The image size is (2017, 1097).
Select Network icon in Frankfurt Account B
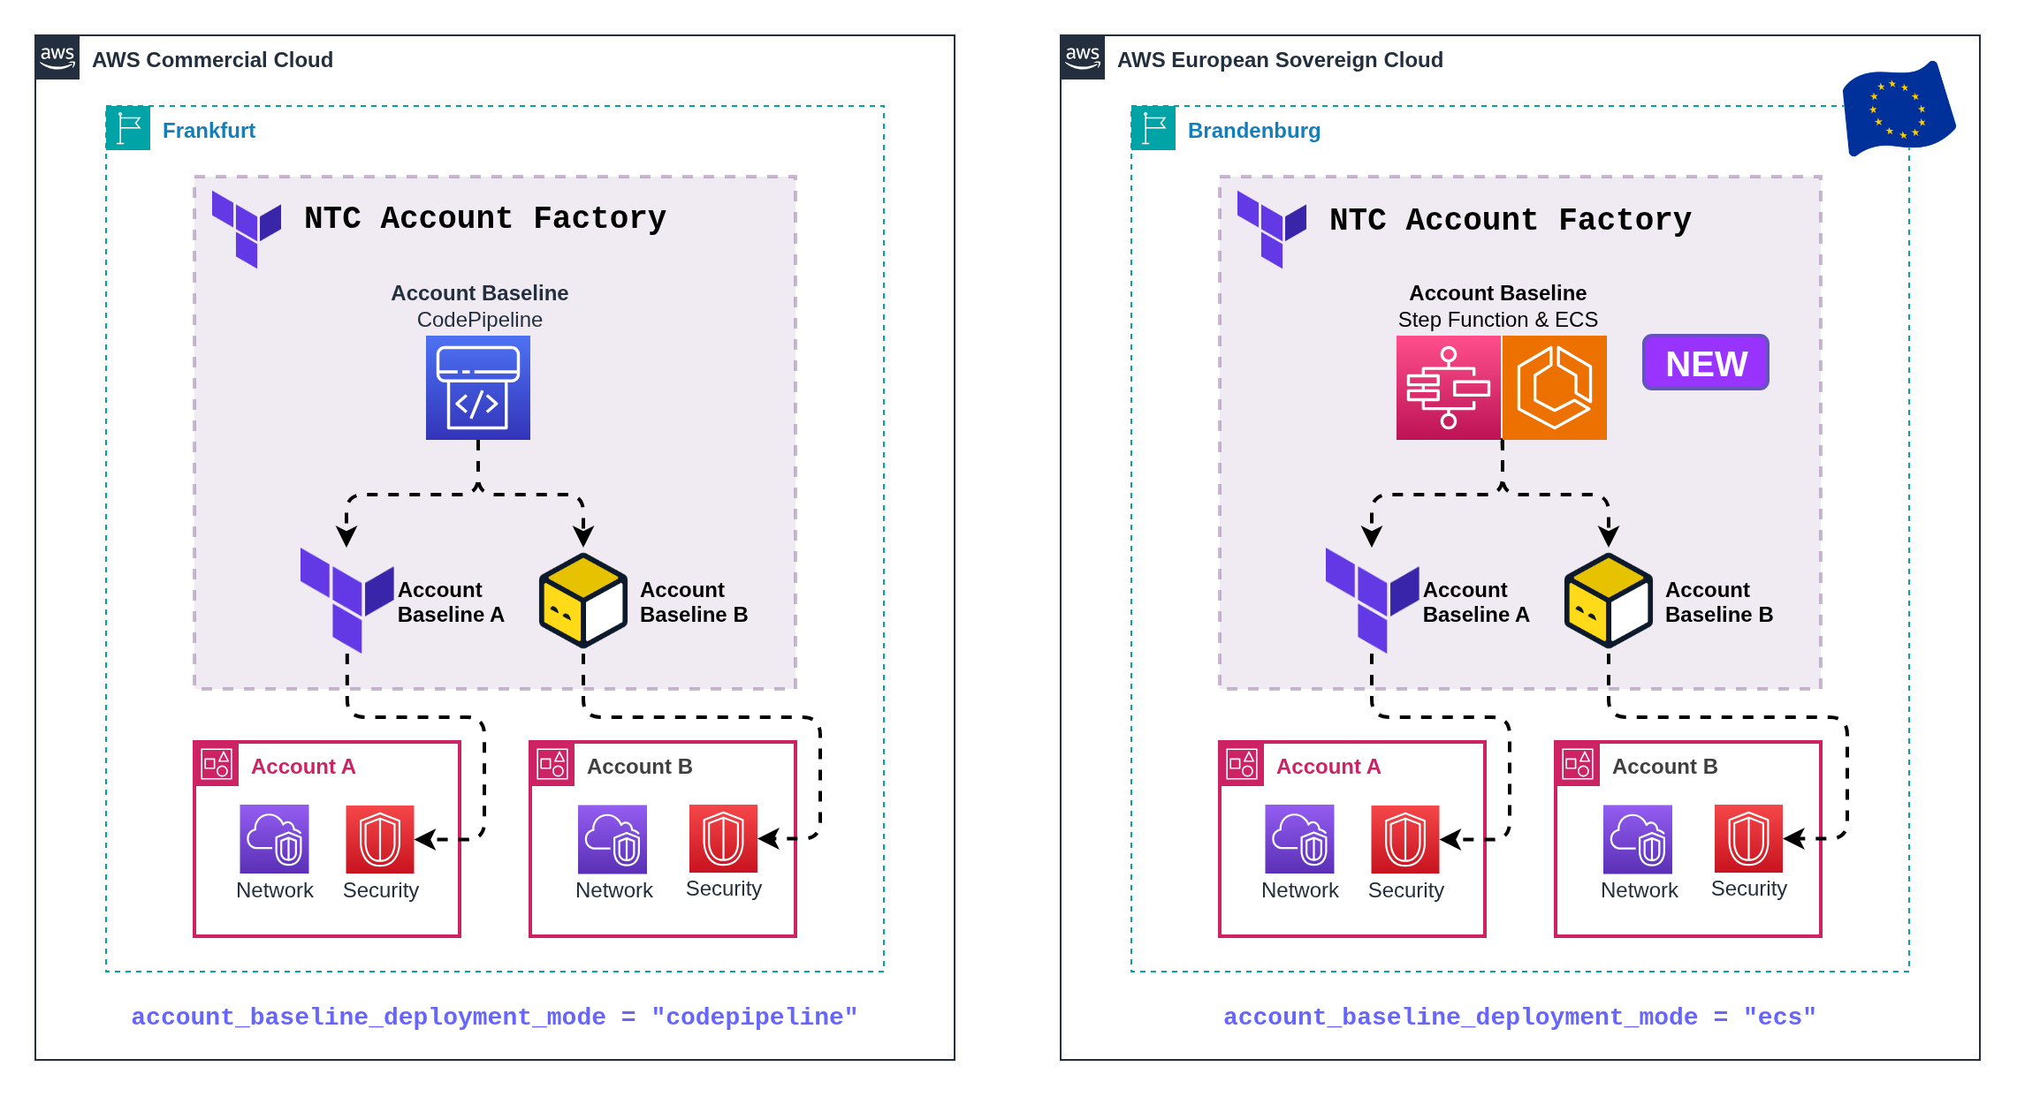point(613,839)
